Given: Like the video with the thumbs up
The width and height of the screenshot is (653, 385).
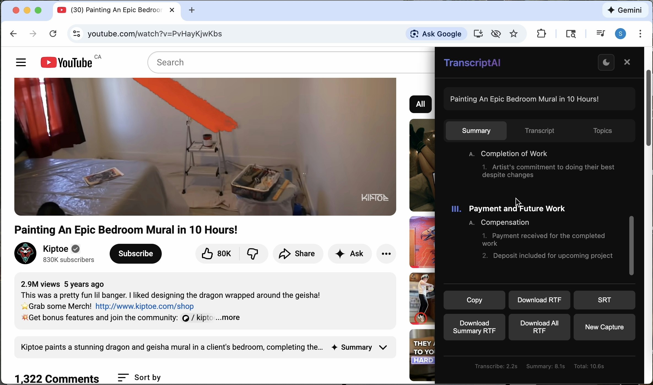Looking at the screenshot, I should 207,253.
